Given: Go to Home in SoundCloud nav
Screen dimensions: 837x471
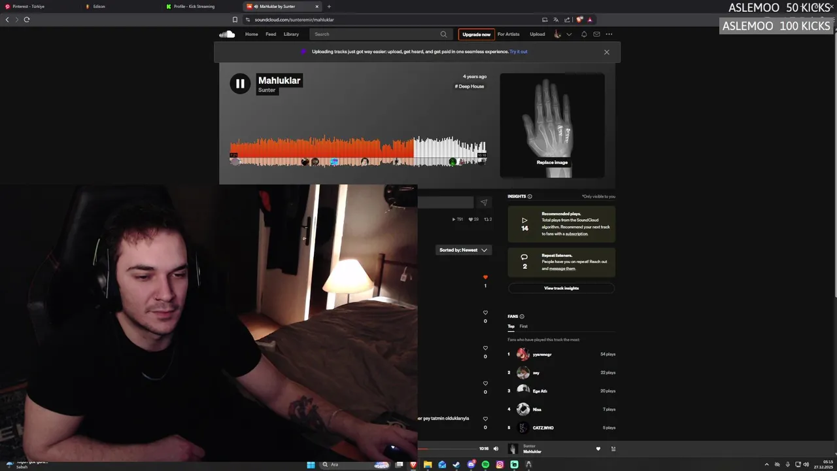Looking at the screenshot, I should pyautogui.click(x=251, y=34).
